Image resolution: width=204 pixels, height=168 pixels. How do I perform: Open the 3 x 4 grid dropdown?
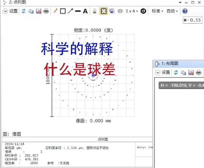point(132,11)
